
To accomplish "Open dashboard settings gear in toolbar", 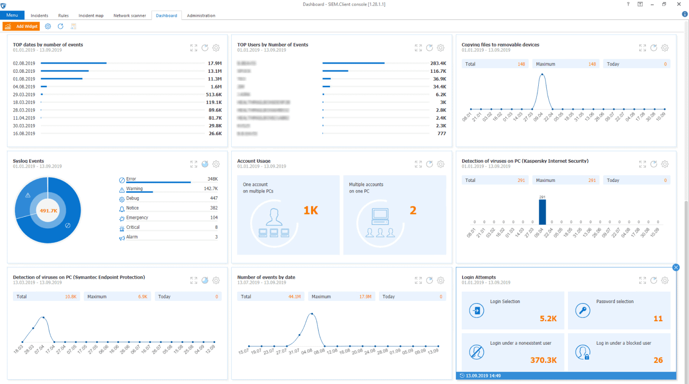I will click(48, 26).
